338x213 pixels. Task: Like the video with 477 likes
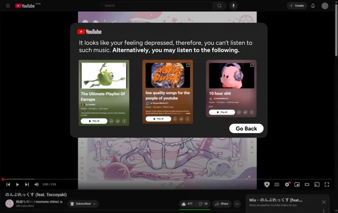coord(187,204)
